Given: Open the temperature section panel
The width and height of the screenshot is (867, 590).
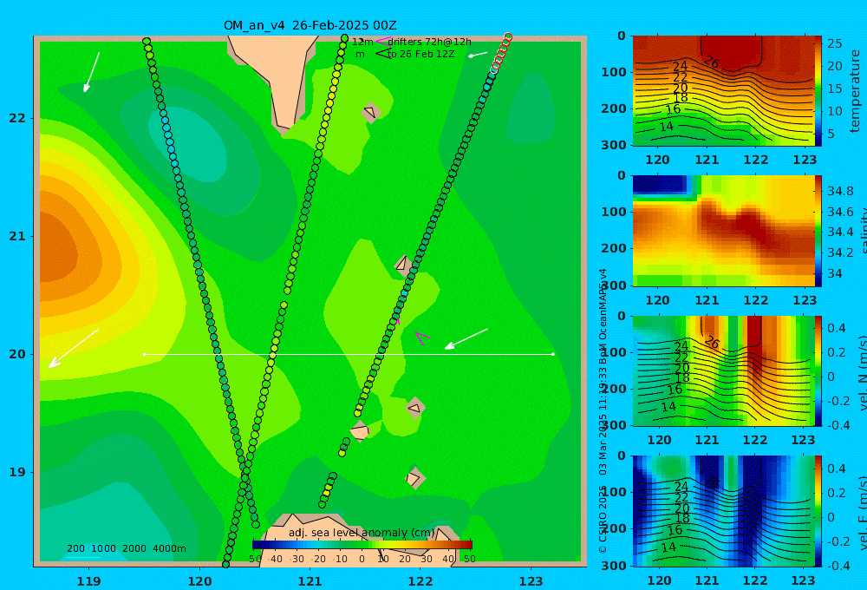Looking at the screenshot, I should coord(724,91).
